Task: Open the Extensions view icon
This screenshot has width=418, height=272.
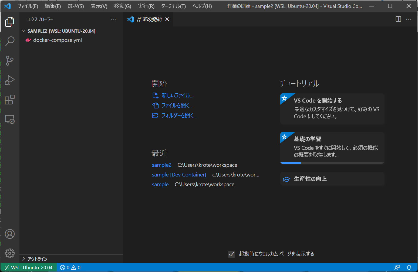Action: click(10, 100)
